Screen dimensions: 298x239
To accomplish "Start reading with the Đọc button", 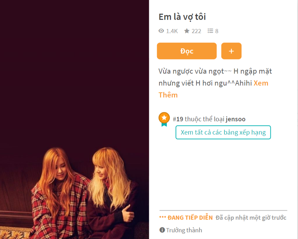I will point(187,51).
